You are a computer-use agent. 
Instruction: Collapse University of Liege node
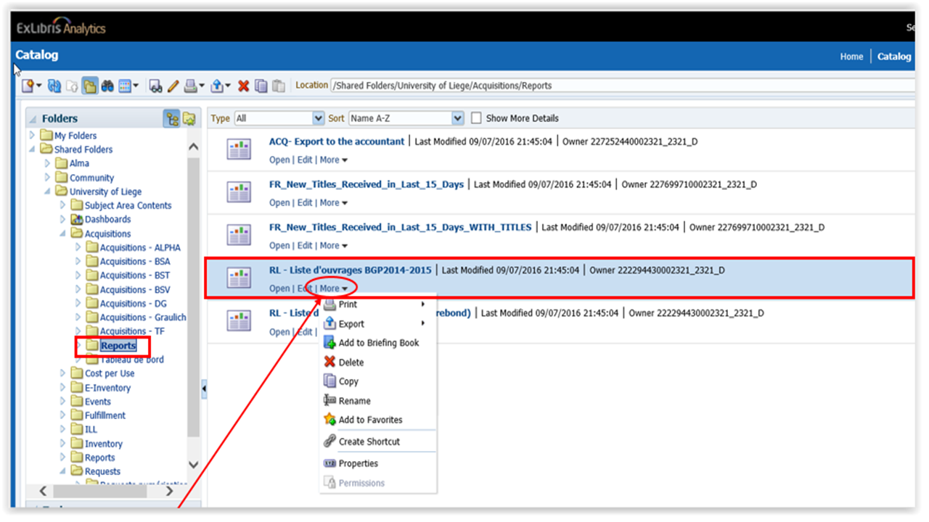[47, 191]
